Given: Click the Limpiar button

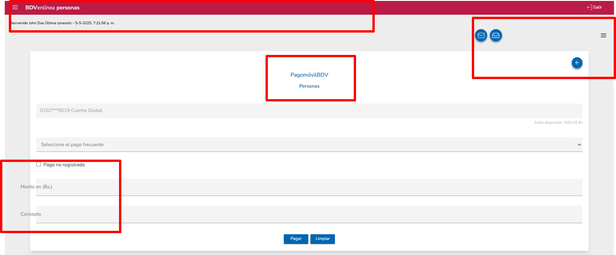Looking at the screenshot, I should coord(322,239).
